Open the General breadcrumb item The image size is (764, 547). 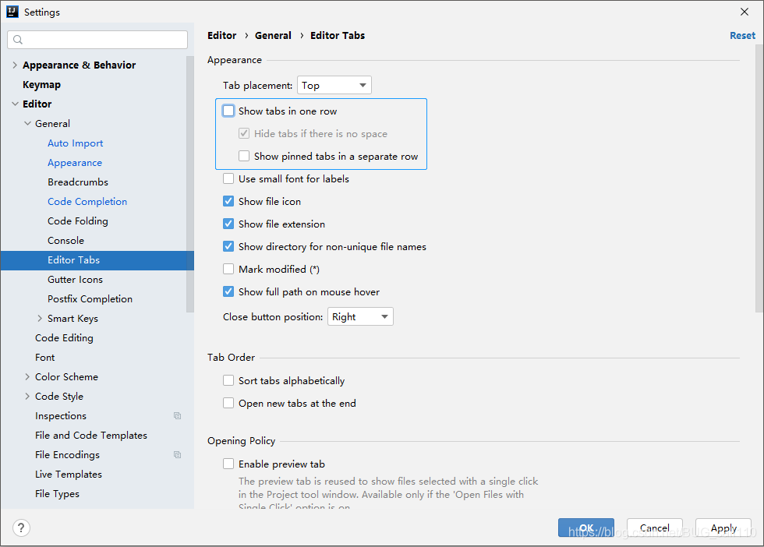tap(273, 35)
